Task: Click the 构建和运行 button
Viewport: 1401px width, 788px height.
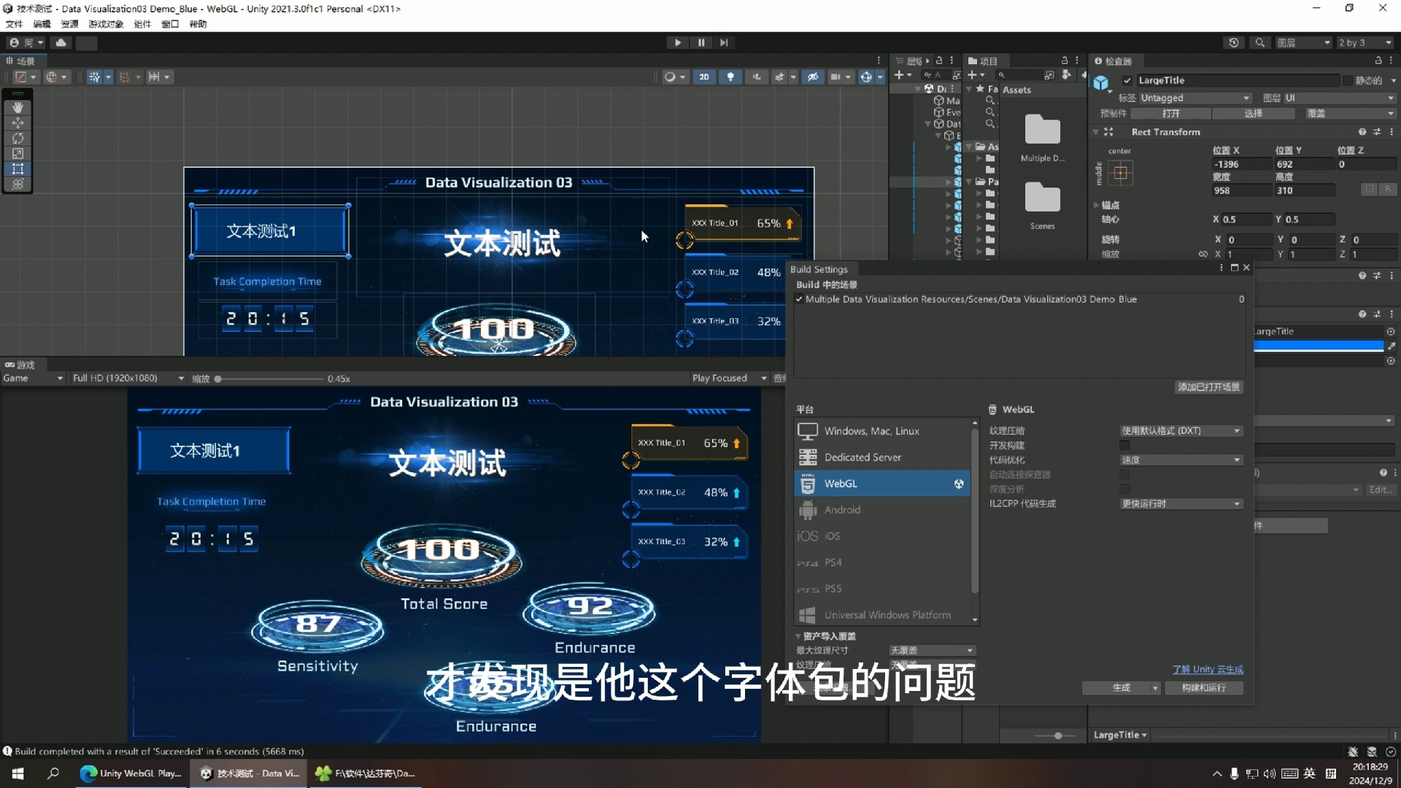Action: 1203,688
